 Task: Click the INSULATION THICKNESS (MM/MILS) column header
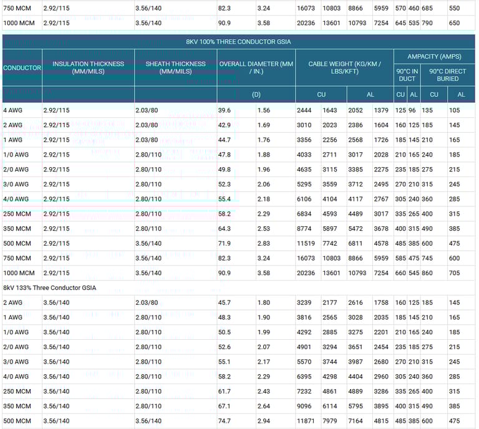click(x=88, y=67)
